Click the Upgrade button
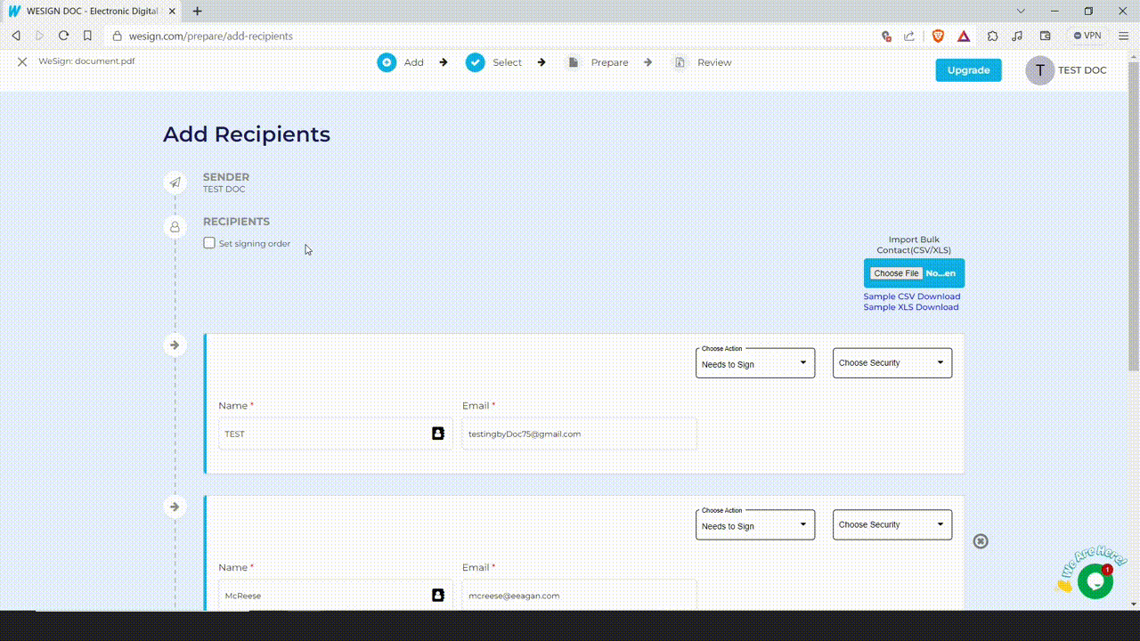The height and width of the screenshot is (641, 1140). [x=968, y=70]
